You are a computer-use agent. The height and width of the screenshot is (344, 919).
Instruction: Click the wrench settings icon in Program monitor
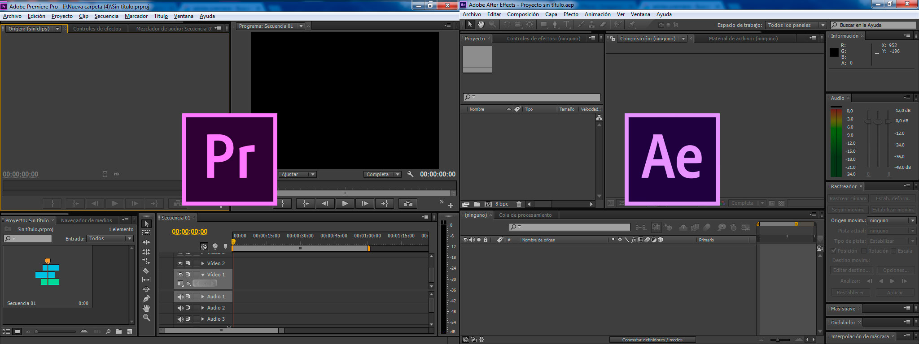click(410, 174)
